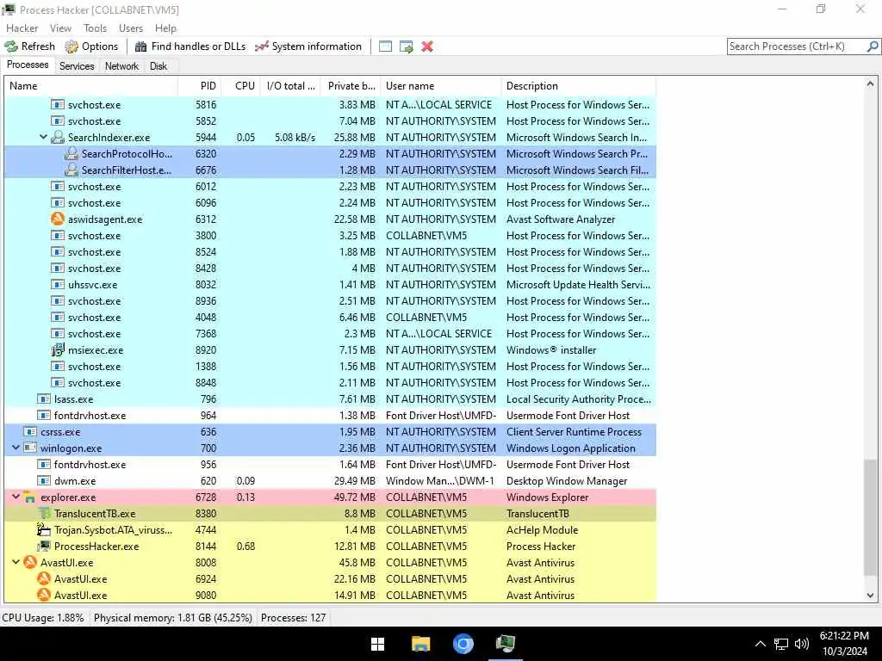Click the SearchIndexer.exe process icon
Screen dimensions: 882x661
point(58,137)
